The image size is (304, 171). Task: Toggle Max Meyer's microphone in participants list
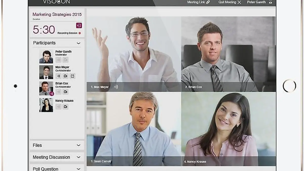59,76
